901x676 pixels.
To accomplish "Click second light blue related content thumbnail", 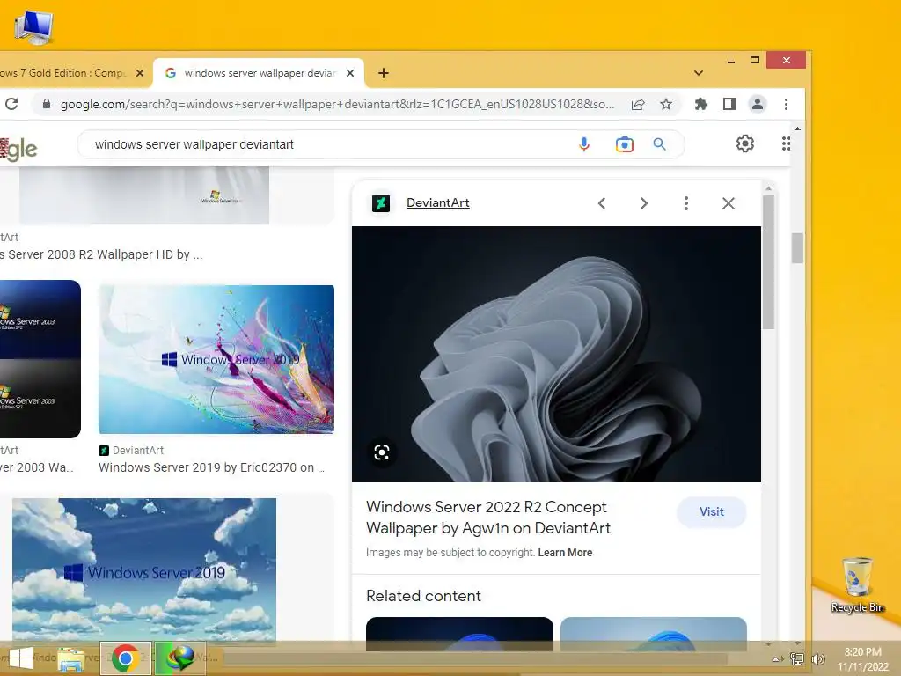I will 654,634.
